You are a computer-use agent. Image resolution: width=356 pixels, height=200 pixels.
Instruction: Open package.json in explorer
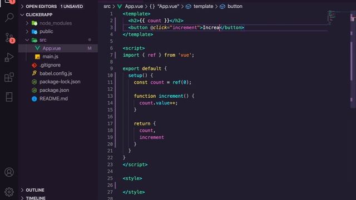pos(55,90)
